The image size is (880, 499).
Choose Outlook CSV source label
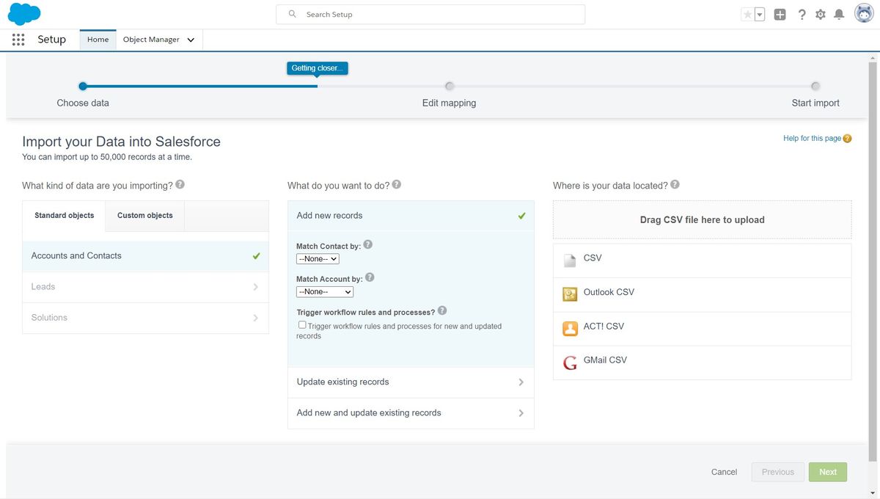click(609, 292)
